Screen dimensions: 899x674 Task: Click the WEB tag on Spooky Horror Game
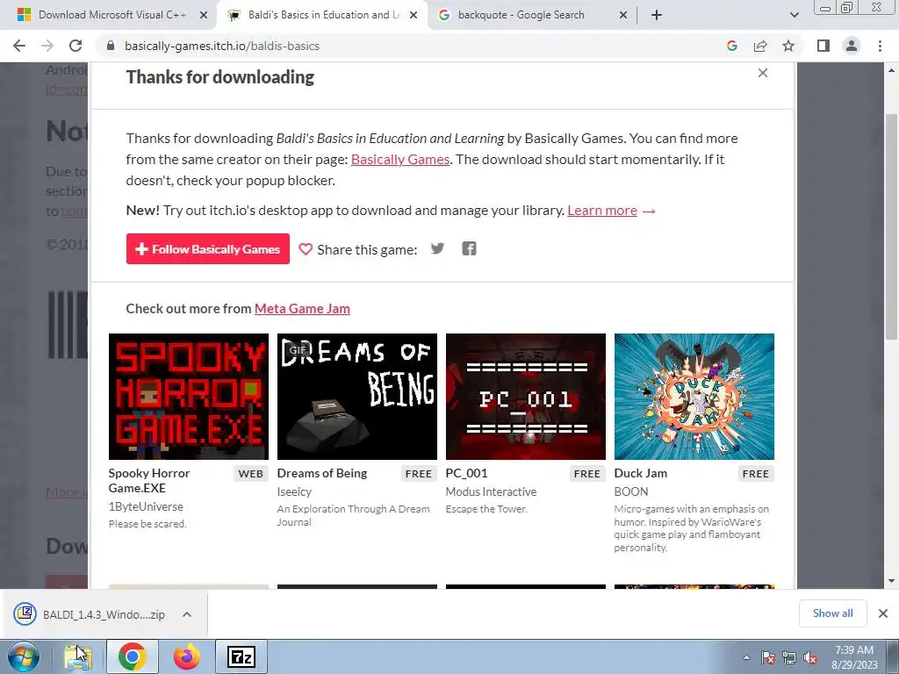pos(251,474)
